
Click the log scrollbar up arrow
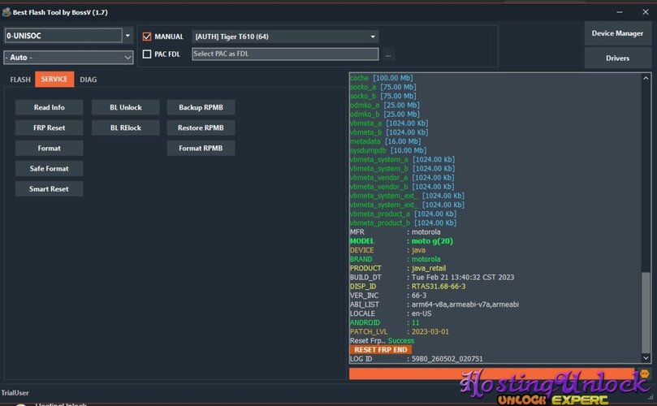coord(646,78)
